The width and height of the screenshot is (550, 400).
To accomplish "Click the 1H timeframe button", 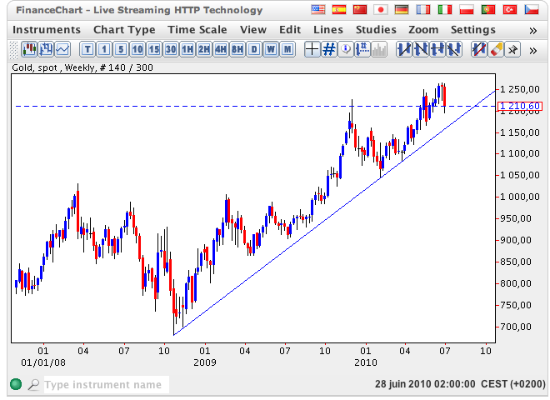I will [x=187, y=49].
